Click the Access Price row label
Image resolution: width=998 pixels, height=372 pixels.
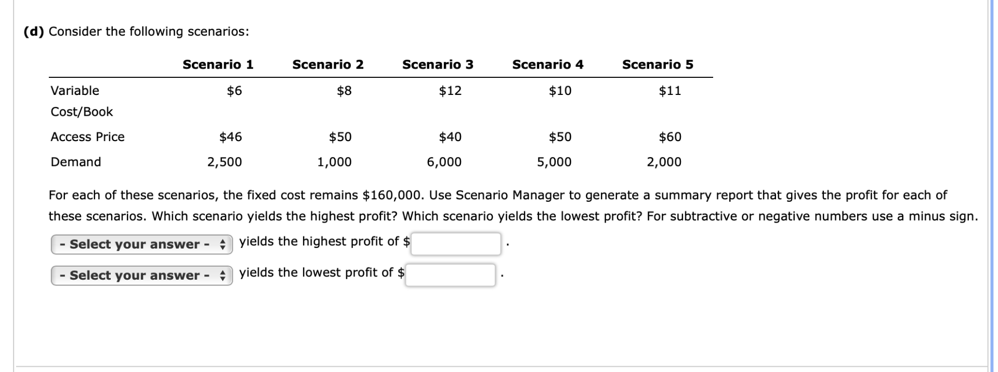tap(87, 137)
